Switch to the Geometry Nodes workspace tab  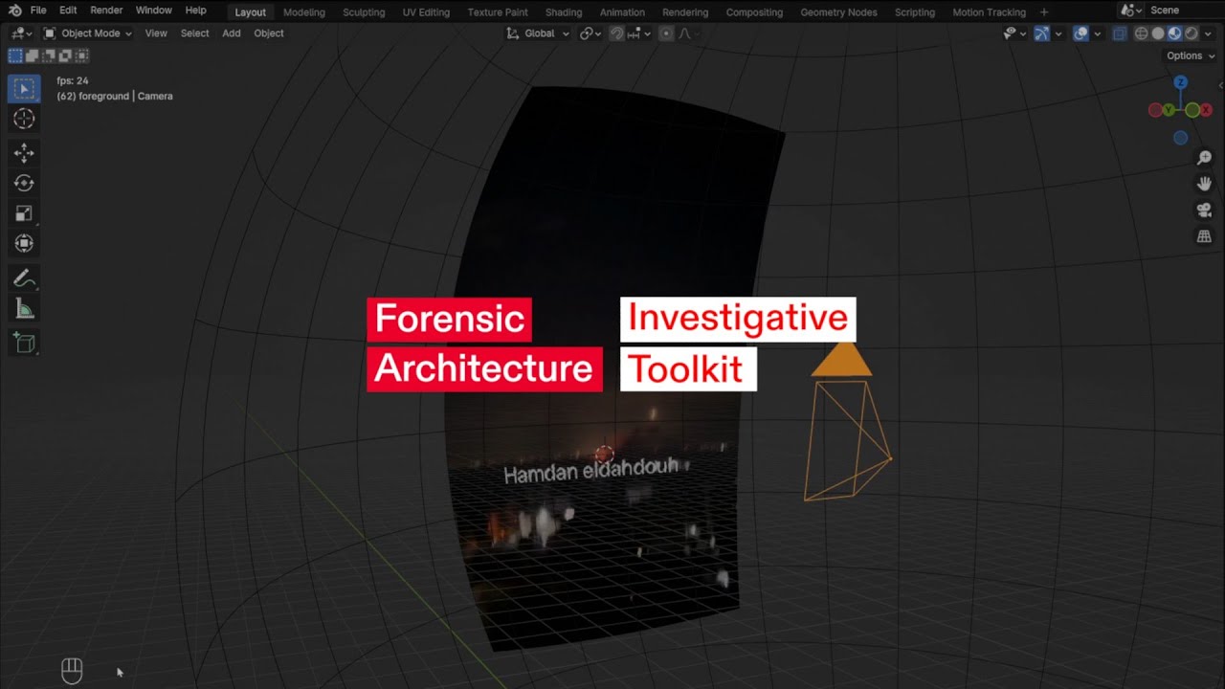pyautogui.click(x=838, y=12)
